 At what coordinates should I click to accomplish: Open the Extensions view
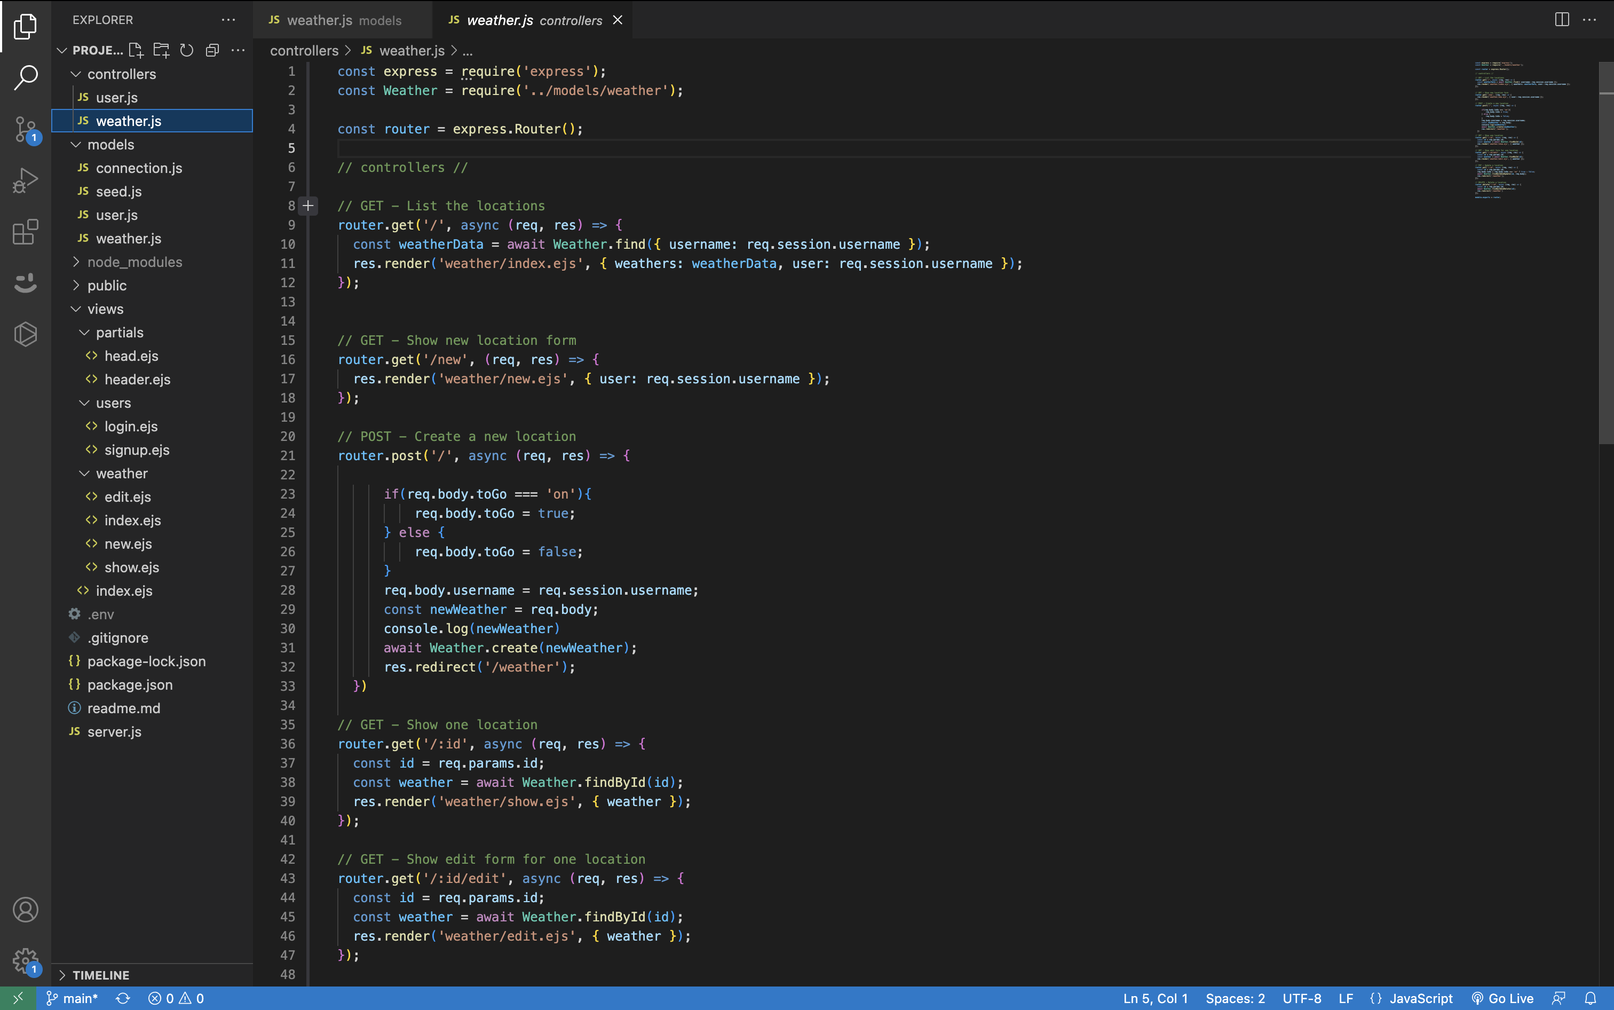point(26,232)
